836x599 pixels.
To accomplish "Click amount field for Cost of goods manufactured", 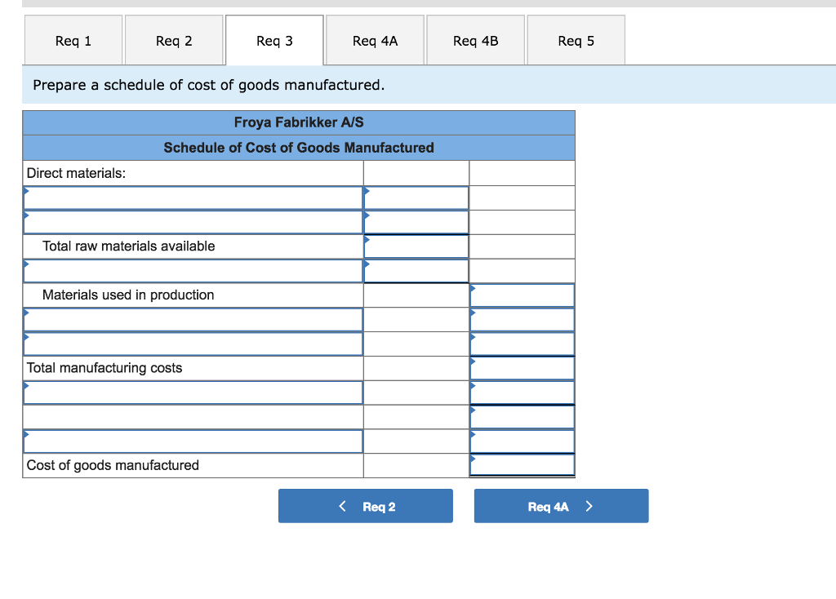I will pyautogui.click(x=522, y=465).
